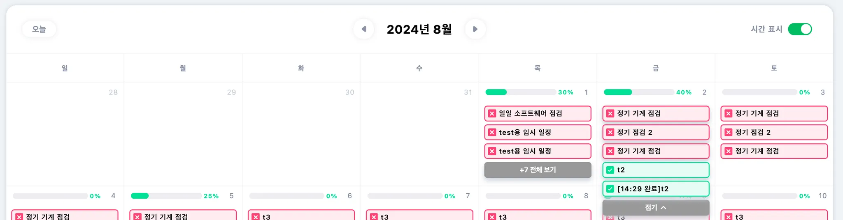
Task: Click red X icon on 일일 소프트웨어 점검
Action: [492, 114]
